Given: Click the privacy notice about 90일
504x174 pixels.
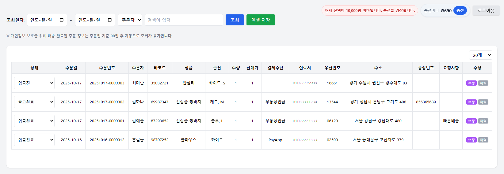Looking at the screenshot, I should [89, 36].
